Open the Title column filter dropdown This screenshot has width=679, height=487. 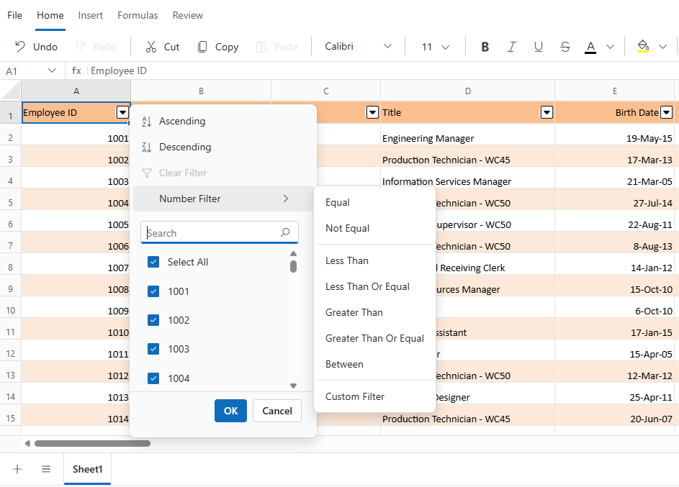tap(547, 113)
